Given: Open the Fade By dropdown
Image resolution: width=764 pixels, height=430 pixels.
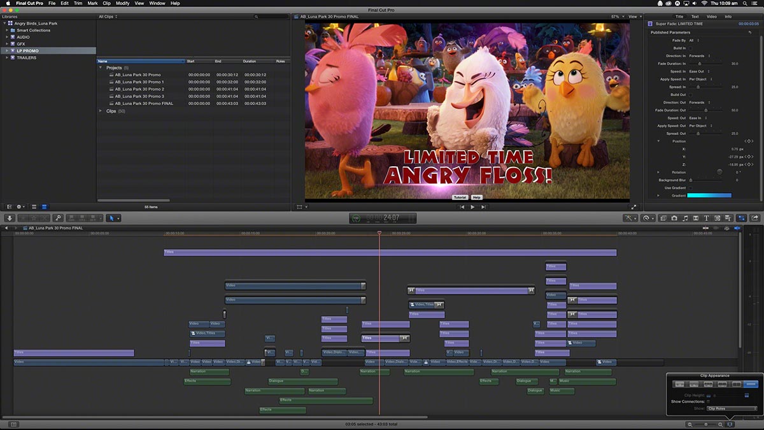Looking at the screenshot, I should point(693,40).
